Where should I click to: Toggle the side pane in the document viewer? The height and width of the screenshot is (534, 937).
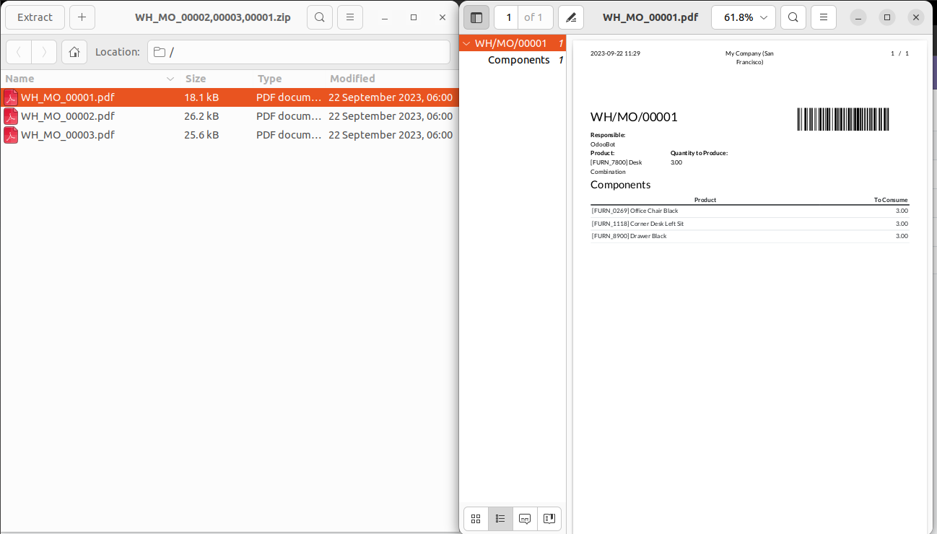point(476,17)
